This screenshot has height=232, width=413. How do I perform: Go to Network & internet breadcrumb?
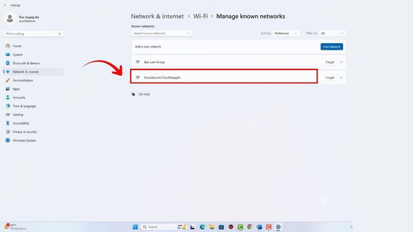[158, 16]
